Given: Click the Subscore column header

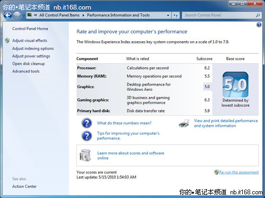Looking at the screenshot, I should click(x=204, y=59).
